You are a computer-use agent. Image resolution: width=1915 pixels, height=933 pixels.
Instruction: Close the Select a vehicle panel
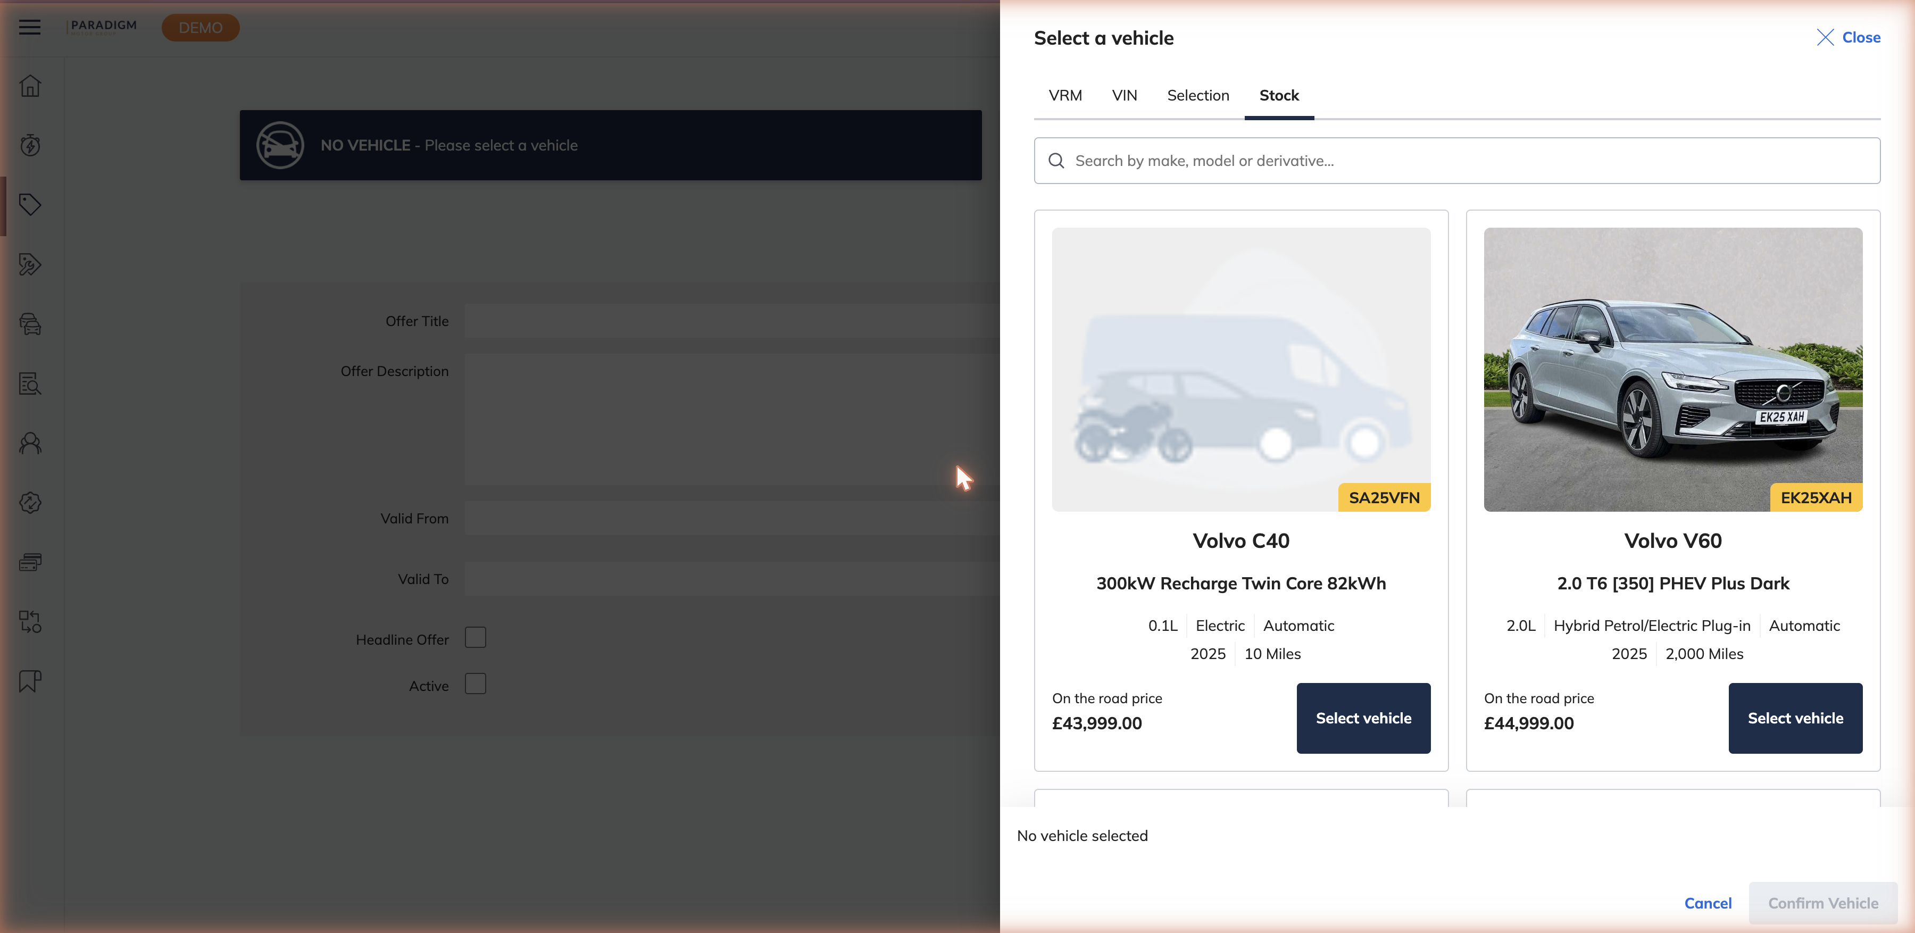tap(1848, 37)
